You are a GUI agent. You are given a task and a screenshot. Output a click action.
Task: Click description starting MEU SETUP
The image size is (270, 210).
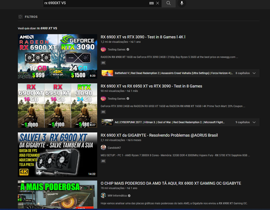click(x=175, y=155)
